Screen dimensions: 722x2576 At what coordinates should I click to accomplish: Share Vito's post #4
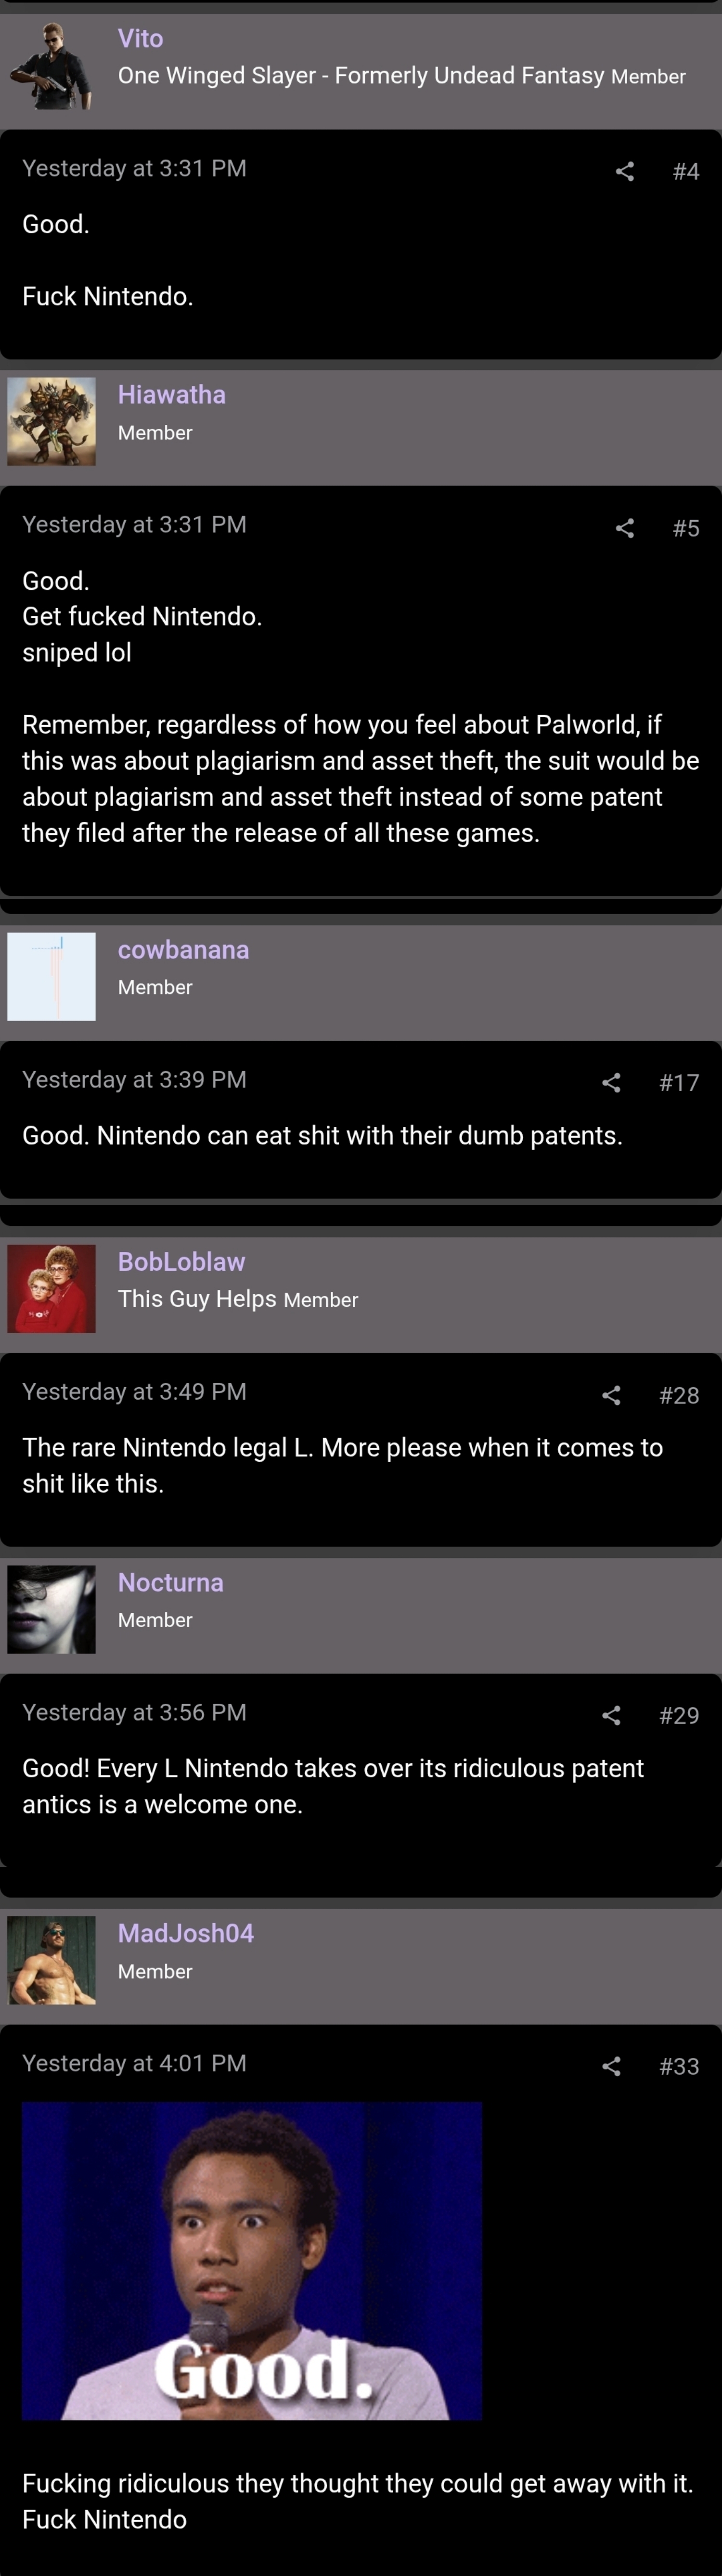coord(625,172)
